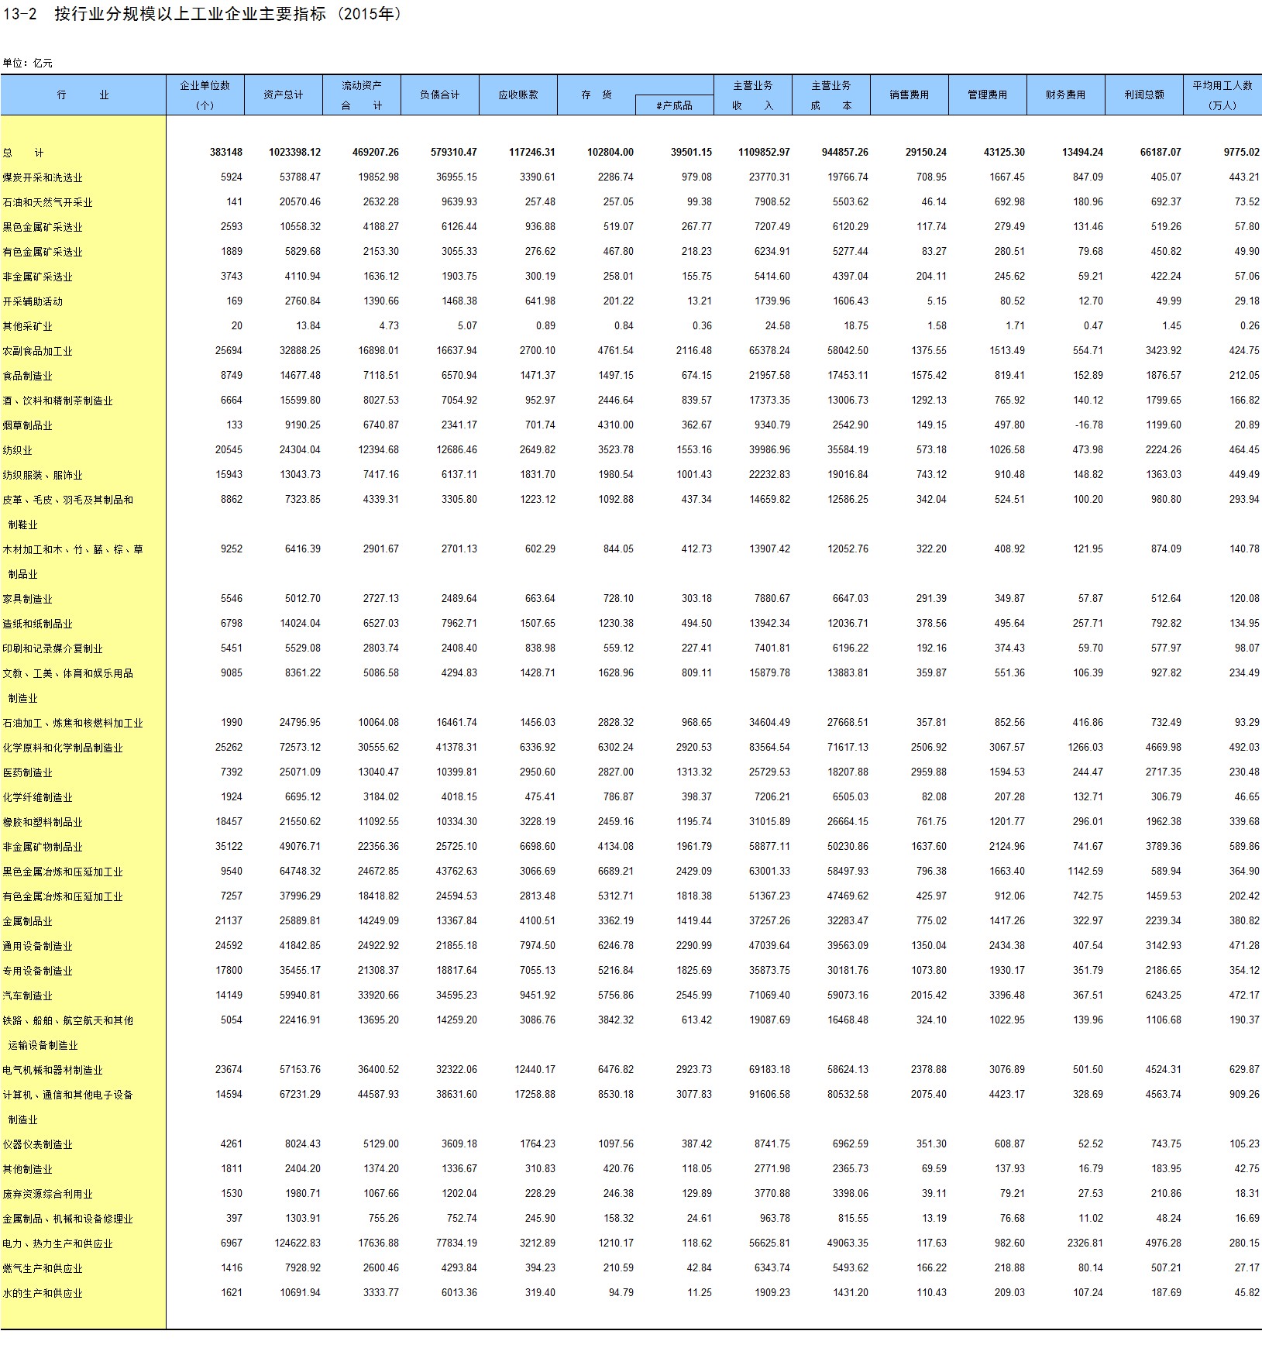
Task: Click the '煤炭开采和洗选业' row label
Action: point(43,177)
